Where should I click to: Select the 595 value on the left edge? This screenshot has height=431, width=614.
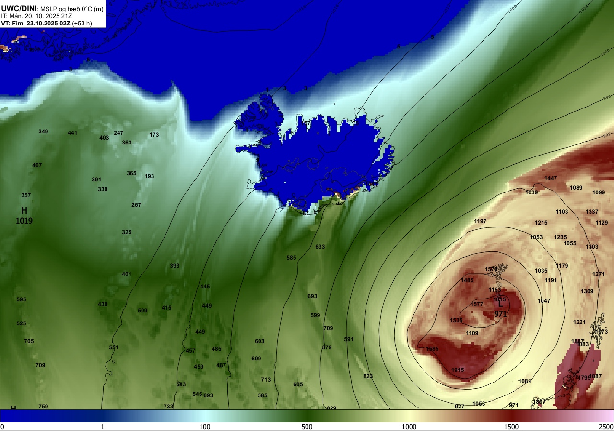coord(21,299)
